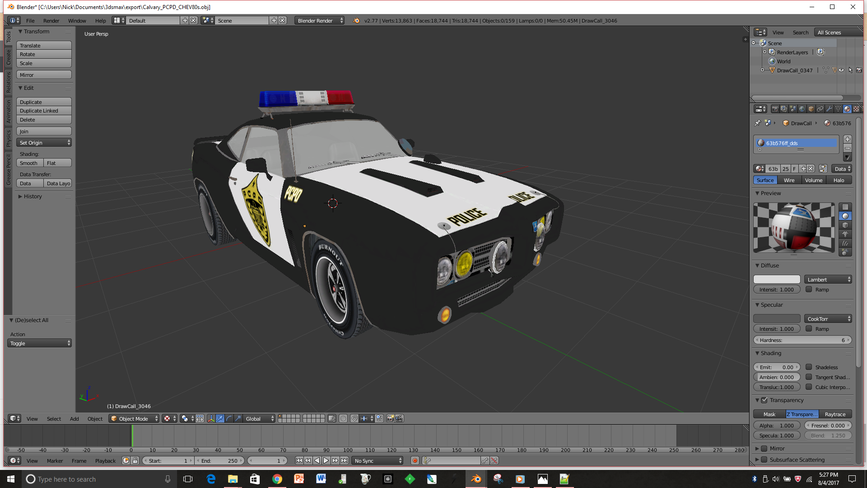The height and width of the screenshot is (488, 867).
Task: Click the Smooth shading button
Action: [29, 163]
